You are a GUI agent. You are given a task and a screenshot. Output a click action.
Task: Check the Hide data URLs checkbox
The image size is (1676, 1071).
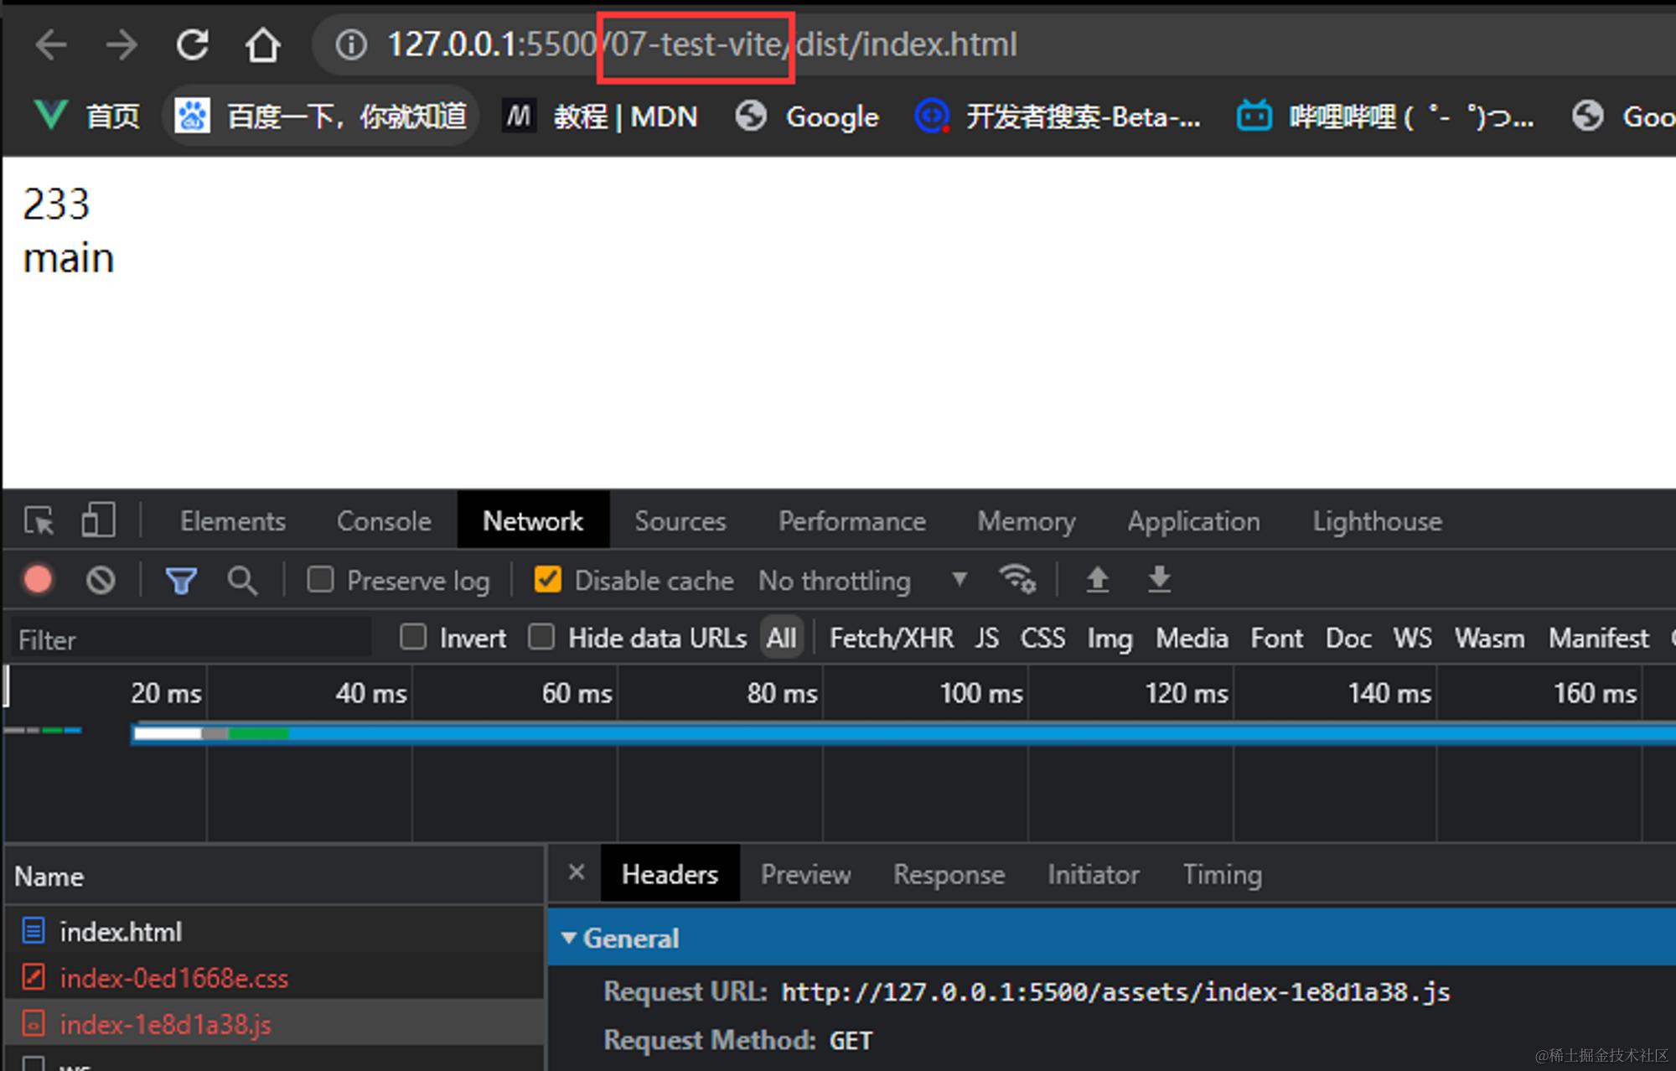click(541, 638)
